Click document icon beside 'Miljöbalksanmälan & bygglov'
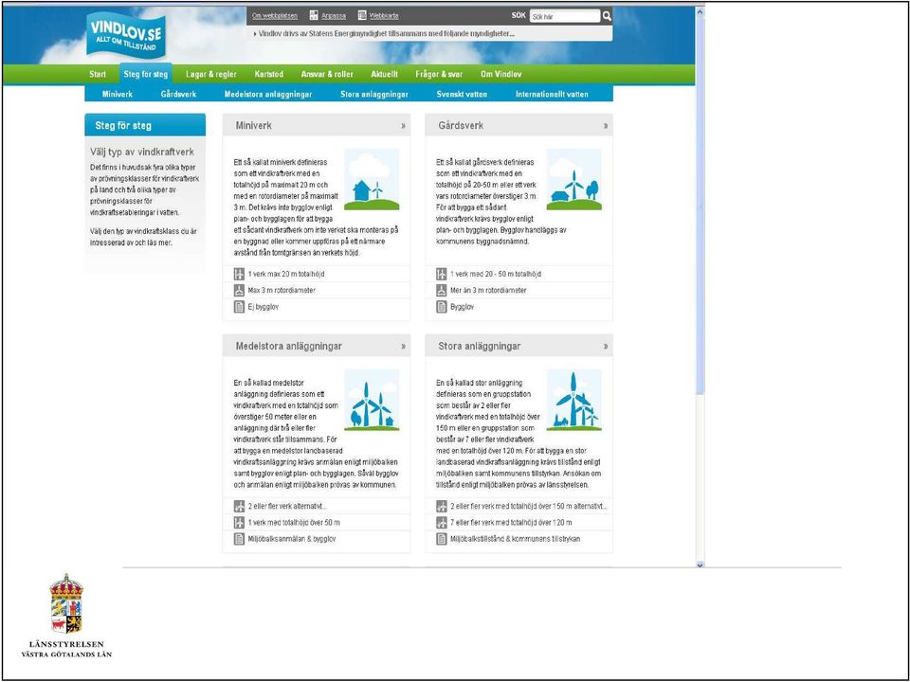The height and width of the screenshot is (682, 910). 239,539
